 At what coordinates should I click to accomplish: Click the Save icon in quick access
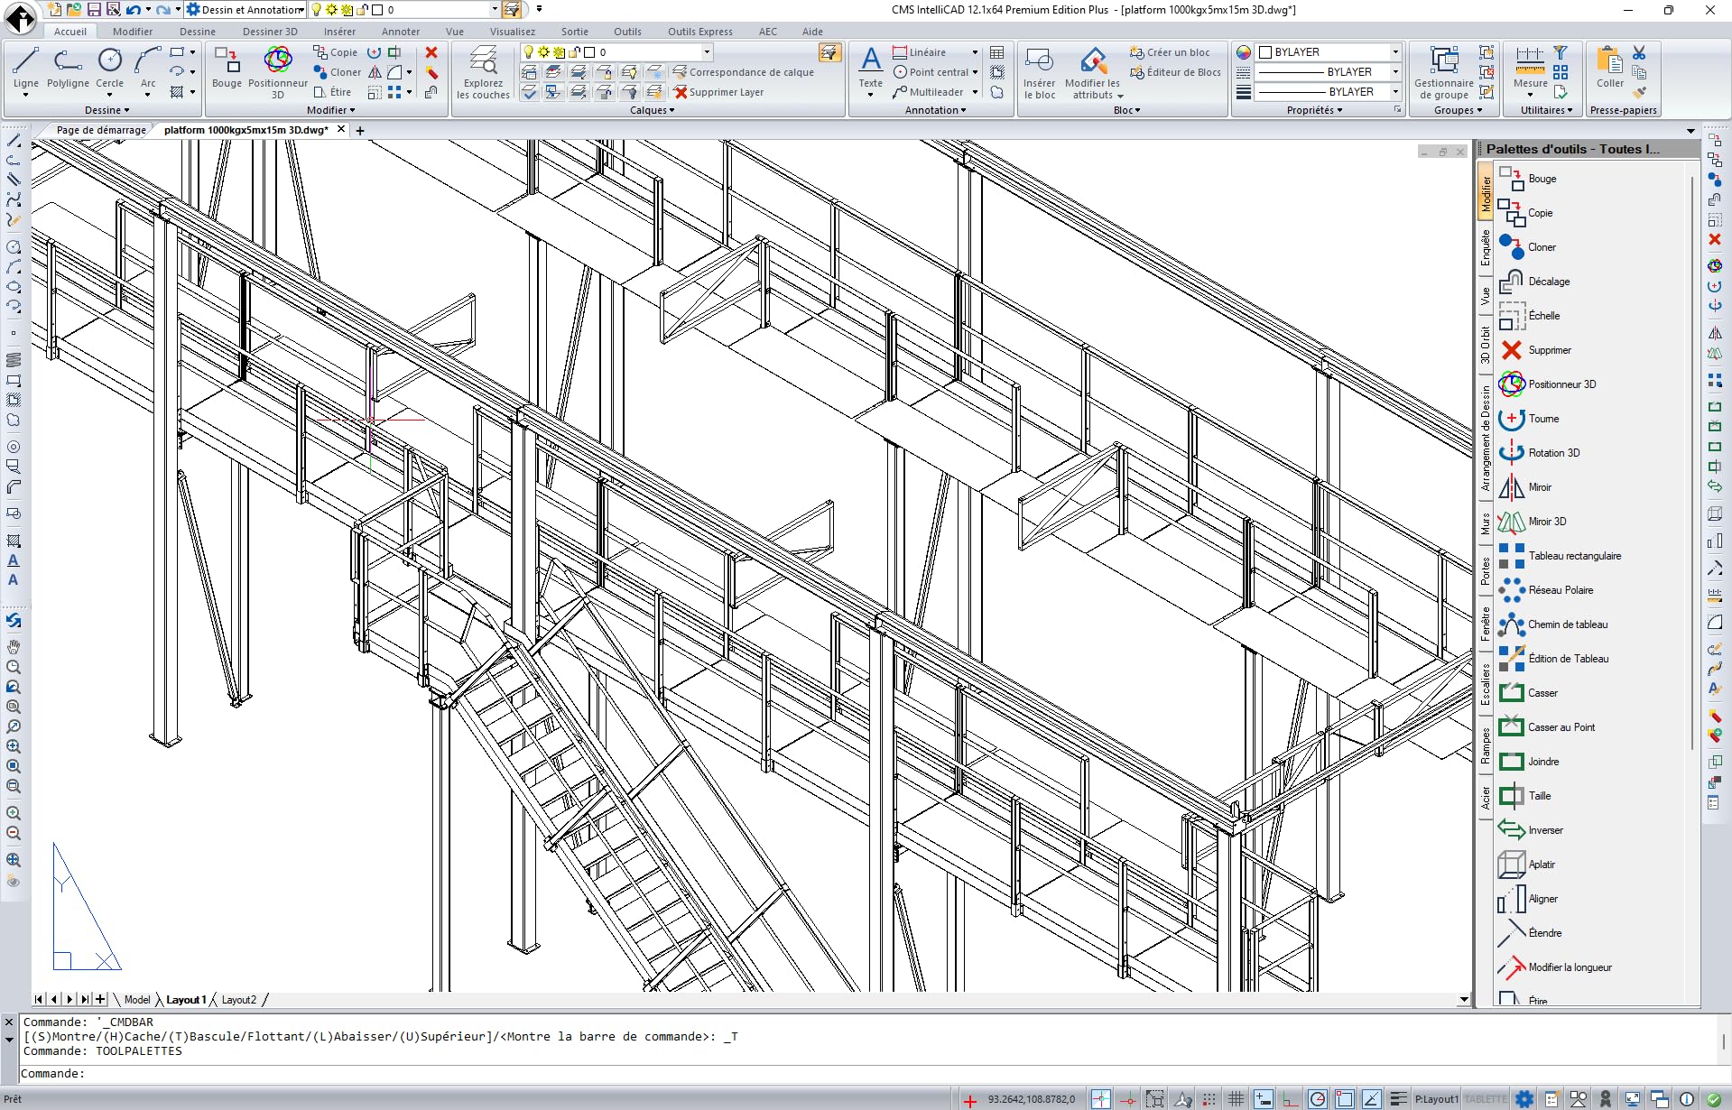pos(93,10)
